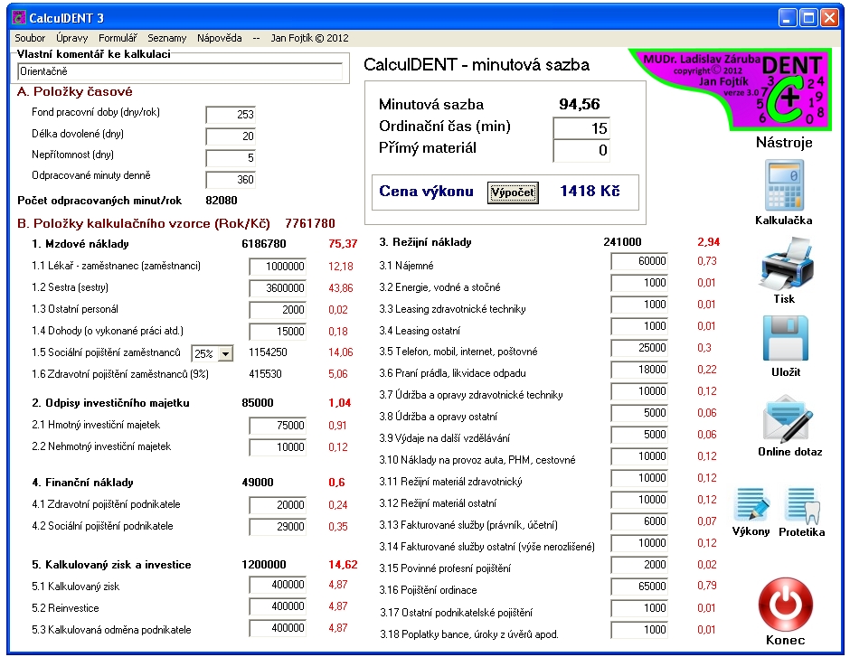Minimize the CalculDENT window
The height and width of the screenshot is (657, 850).
[788, 17]
